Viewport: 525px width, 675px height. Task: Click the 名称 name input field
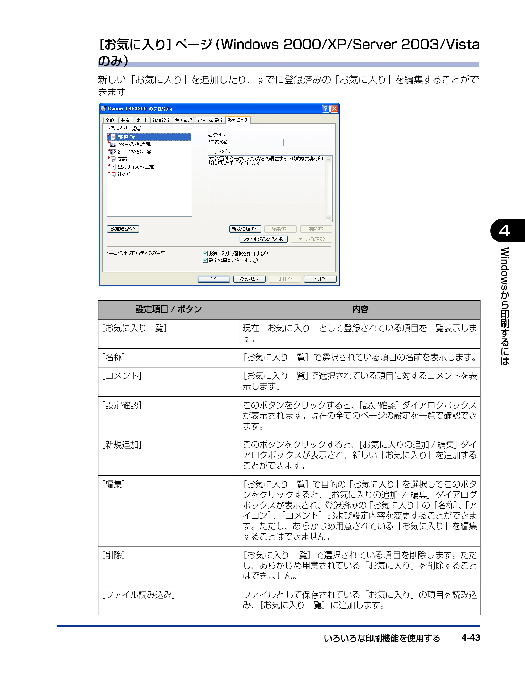coord(246,142)
